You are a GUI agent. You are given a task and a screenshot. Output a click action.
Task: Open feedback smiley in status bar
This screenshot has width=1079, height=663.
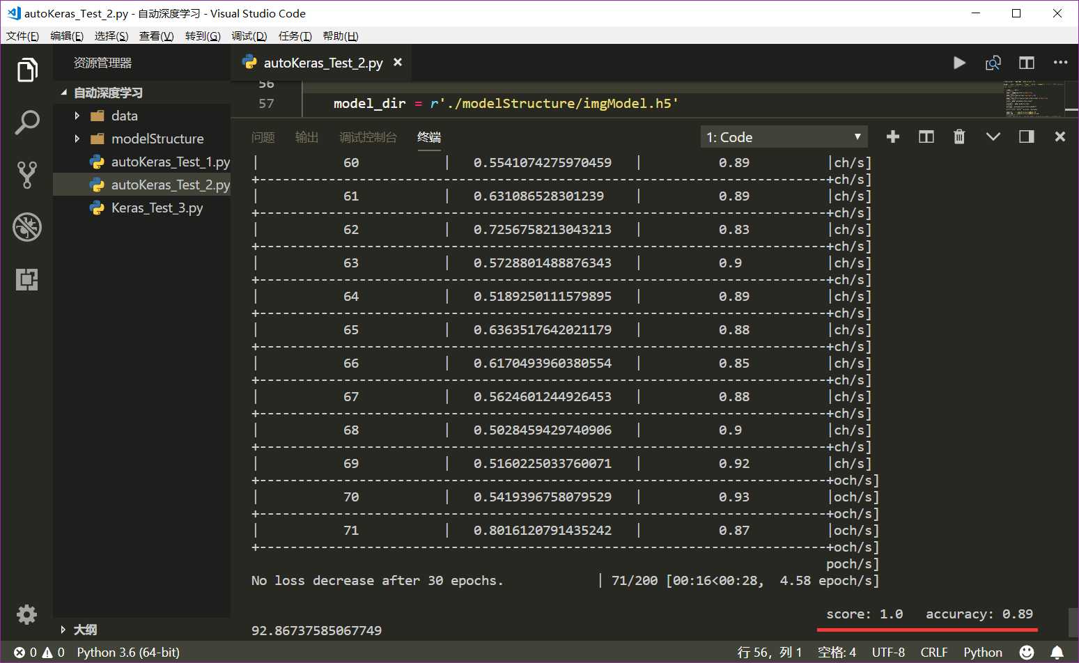click(x=1026, y=652)
